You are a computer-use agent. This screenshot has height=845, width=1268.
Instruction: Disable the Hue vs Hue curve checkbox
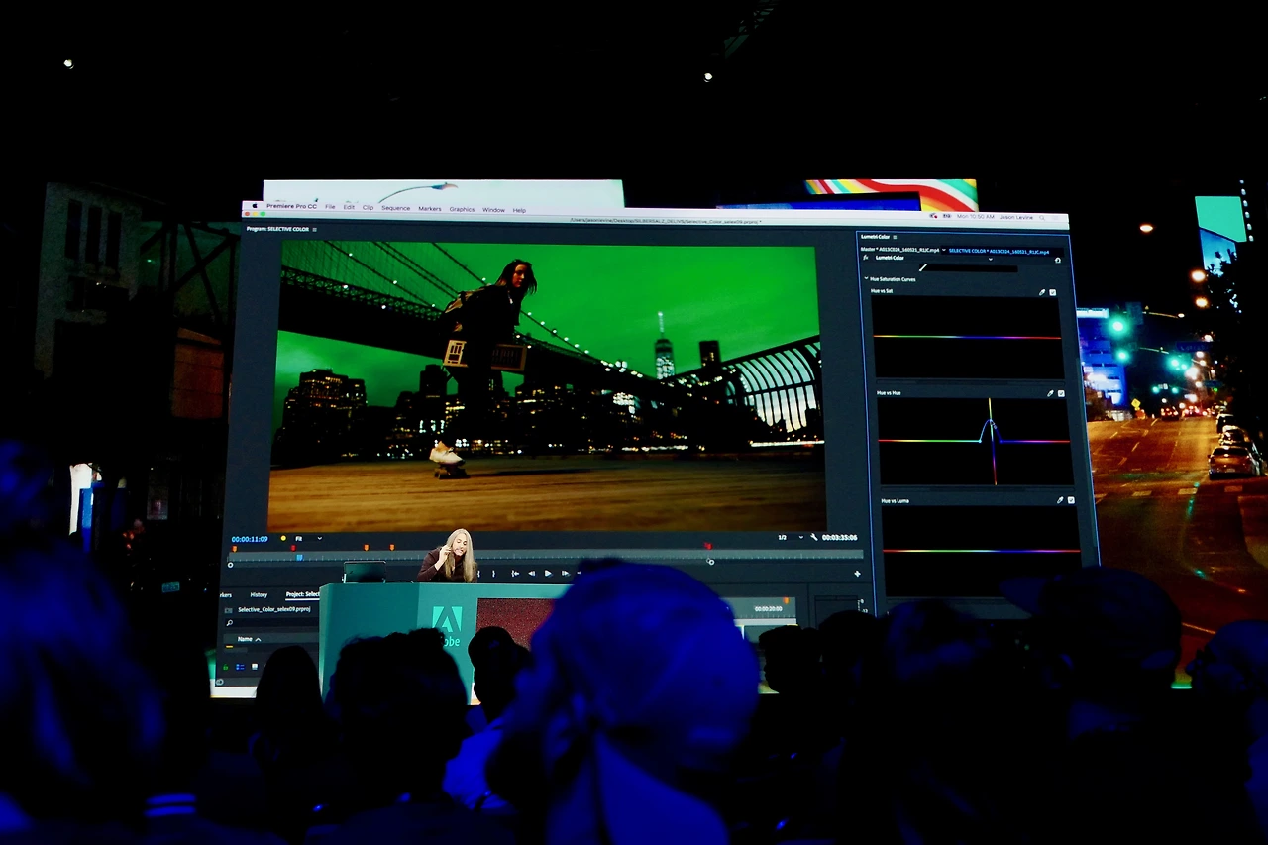pyautogui.click(x=1061, y=393)
